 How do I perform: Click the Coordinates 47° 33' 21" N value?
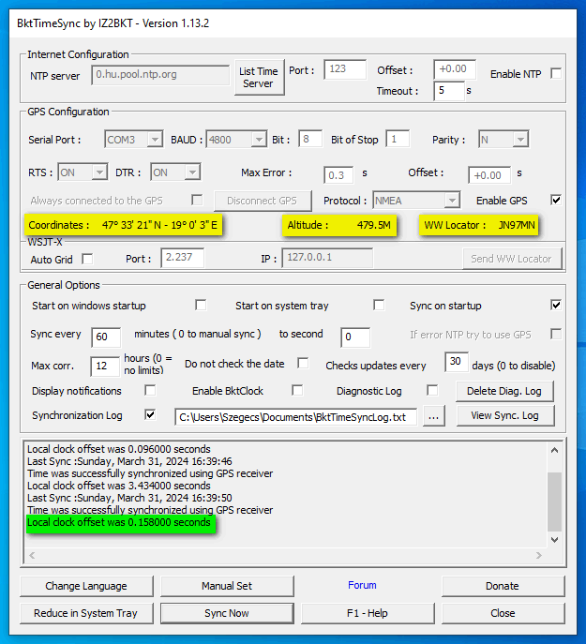tap(159, 225)
